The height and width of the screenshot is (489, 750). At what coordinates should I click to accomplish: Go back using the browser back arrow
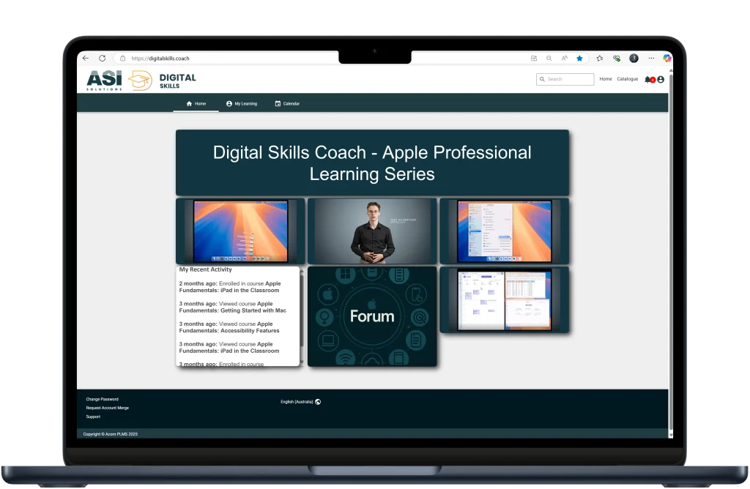[x=86, y=59]
